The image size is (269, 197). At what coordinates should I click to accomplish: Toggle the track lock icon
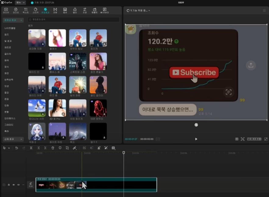click(x=9, y=185)
